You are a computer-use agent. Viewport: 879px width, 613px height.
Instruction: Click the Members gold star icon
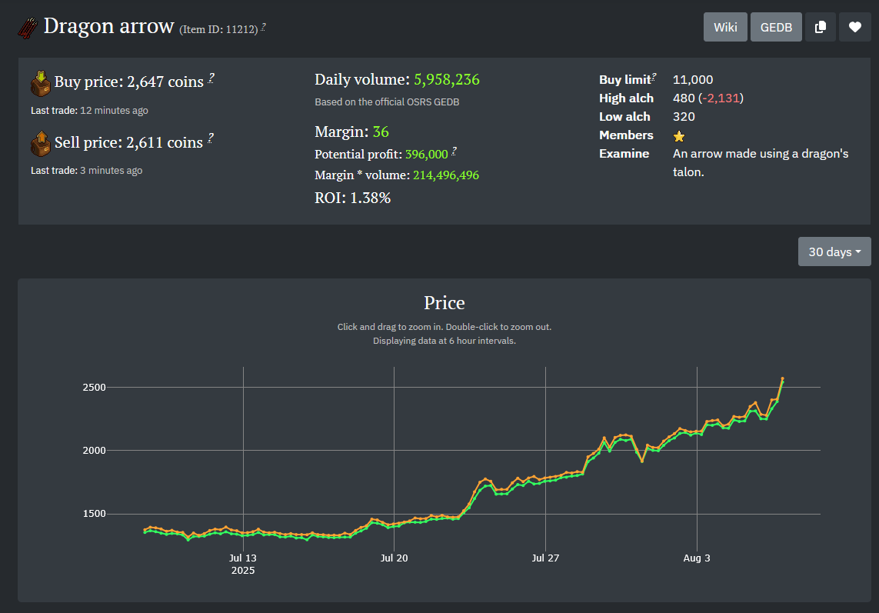(x=679, y=136)
